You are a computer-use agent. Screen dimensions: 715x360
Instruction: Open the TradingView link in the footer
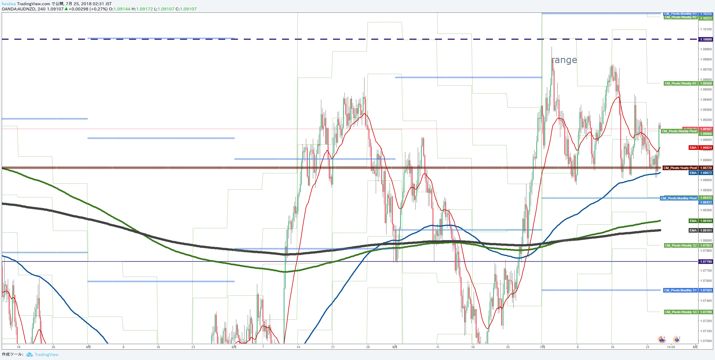[46, 355]
